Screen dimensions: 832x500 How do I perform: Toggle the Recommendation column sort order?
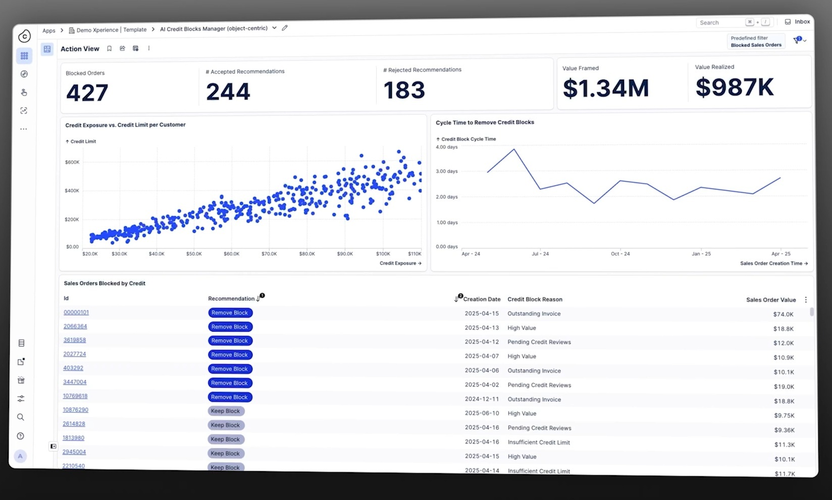tap(258, 298)
